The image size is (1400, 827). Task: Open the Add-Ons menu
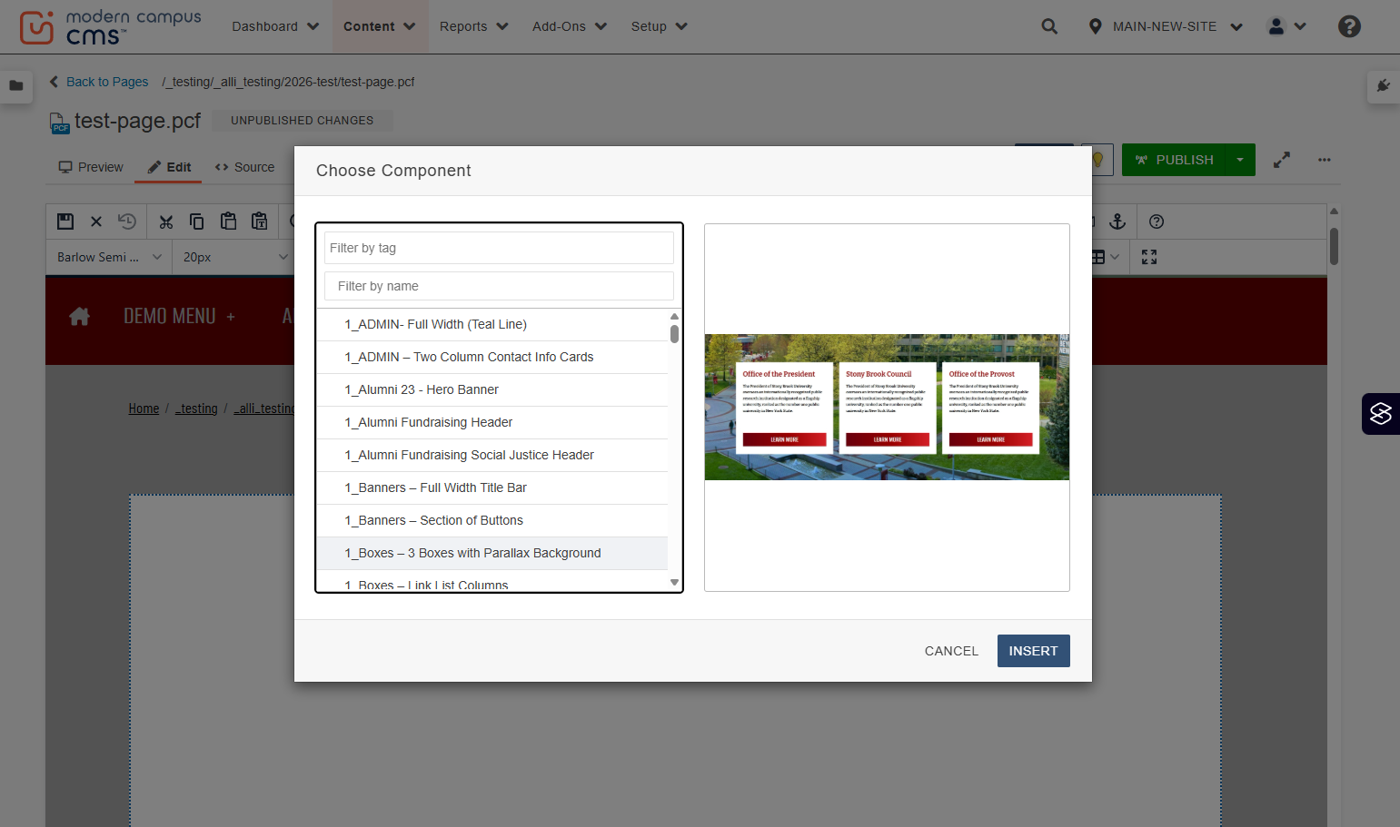click(x=570, y=26)
